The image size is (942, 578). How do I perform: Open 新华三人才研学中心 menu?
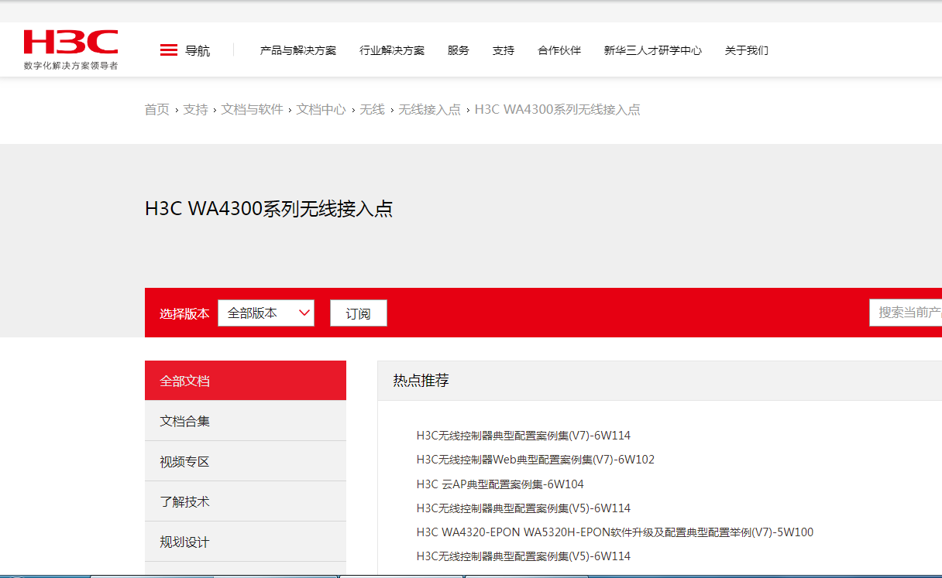[x=653, y=50]
